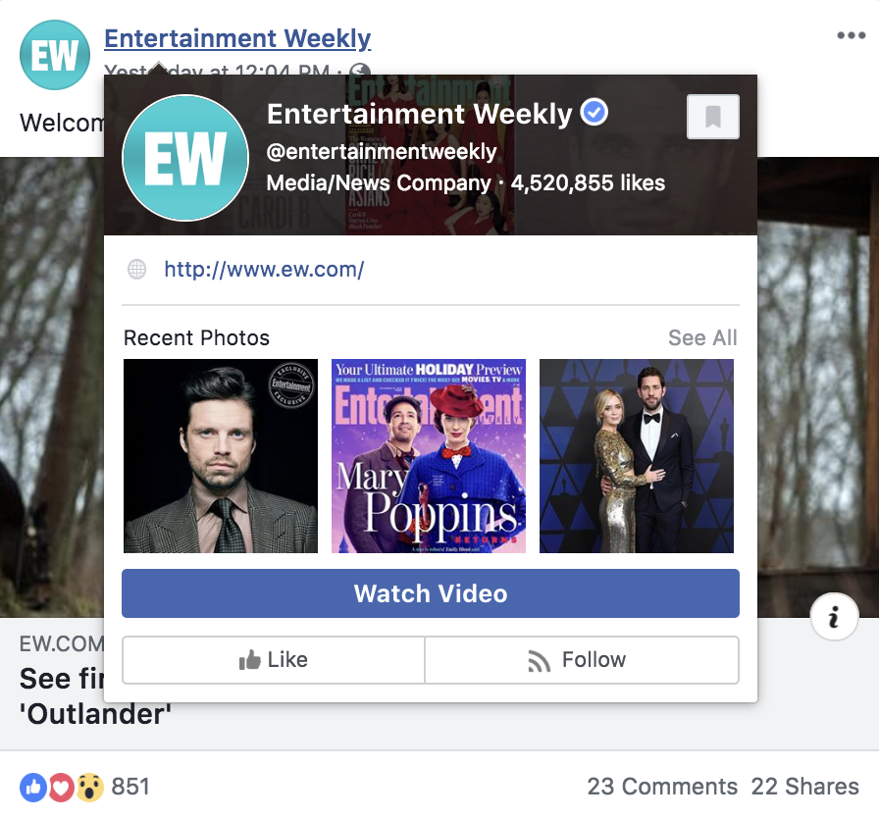Toggle Follow for Entertainment Weekly page
This screenshot has height=818, width=879.
582,660
